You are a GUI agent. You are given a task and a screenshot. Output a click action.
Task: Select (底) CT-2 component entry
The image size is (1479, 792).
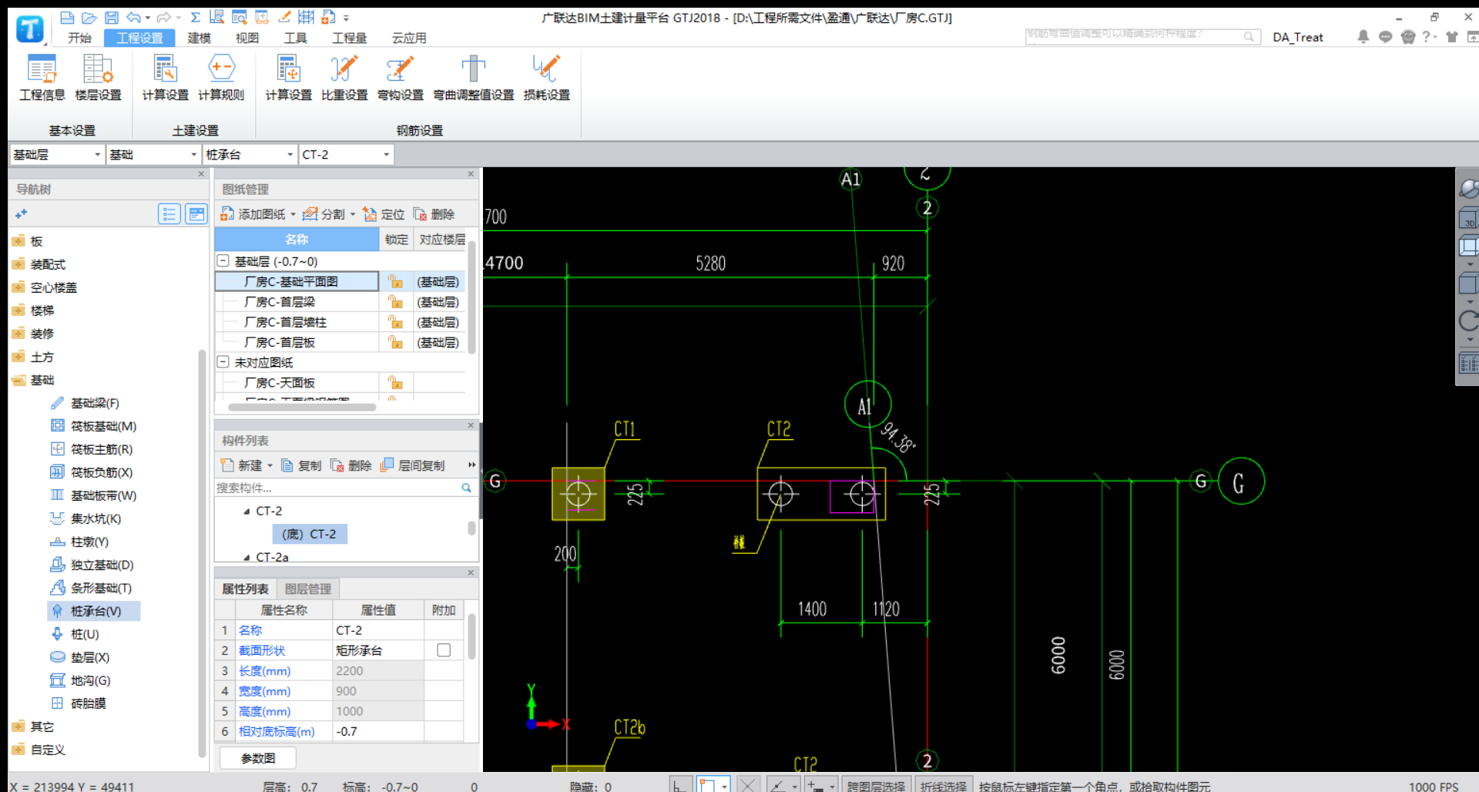point(309,534)
